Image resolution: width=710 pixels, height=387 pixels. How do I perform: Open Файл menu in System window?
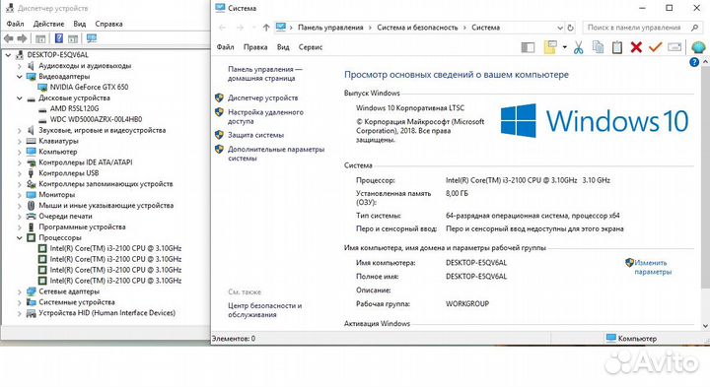(225, 47)
